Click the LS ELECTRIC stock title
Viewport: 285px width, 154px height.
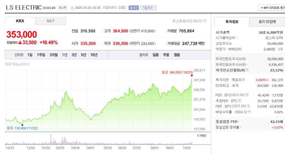tap(24, 8)
